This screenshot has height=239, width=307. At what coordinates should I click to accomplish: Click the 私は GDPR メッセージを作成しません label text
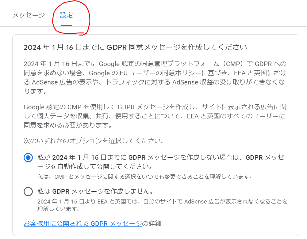tap(95, 192)
